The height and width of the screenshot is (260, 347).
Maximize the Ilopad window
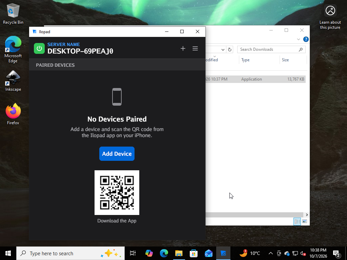[182, 31]
